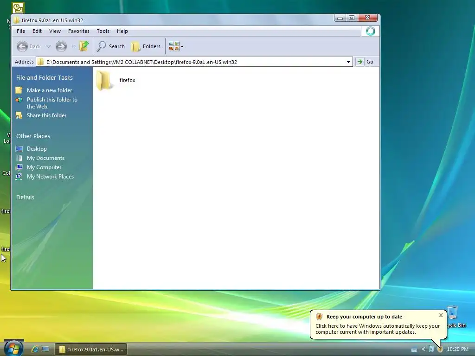Click Show Desktop quick launch icon
Viewport: 475px width, 356px height.
(x=45, y=350)
